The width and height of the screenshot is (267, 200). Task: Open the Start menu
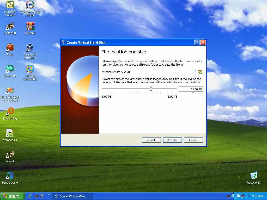[12, 196]
